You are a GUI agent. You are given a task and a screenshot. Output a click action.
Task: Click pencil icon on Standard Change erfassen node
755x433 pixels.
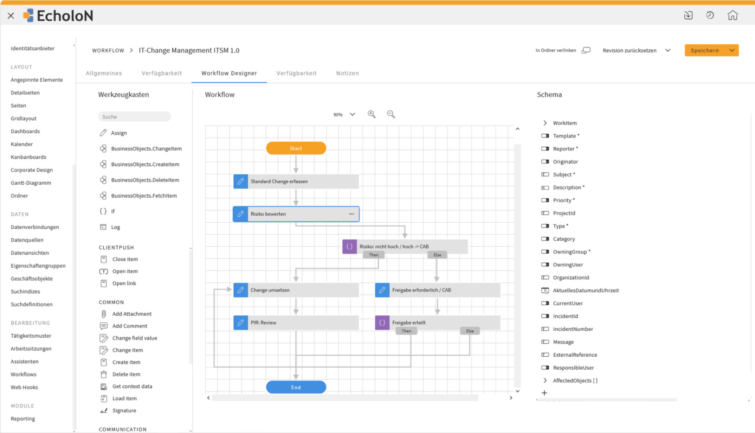pyautogui.click(x=241, y=181)
